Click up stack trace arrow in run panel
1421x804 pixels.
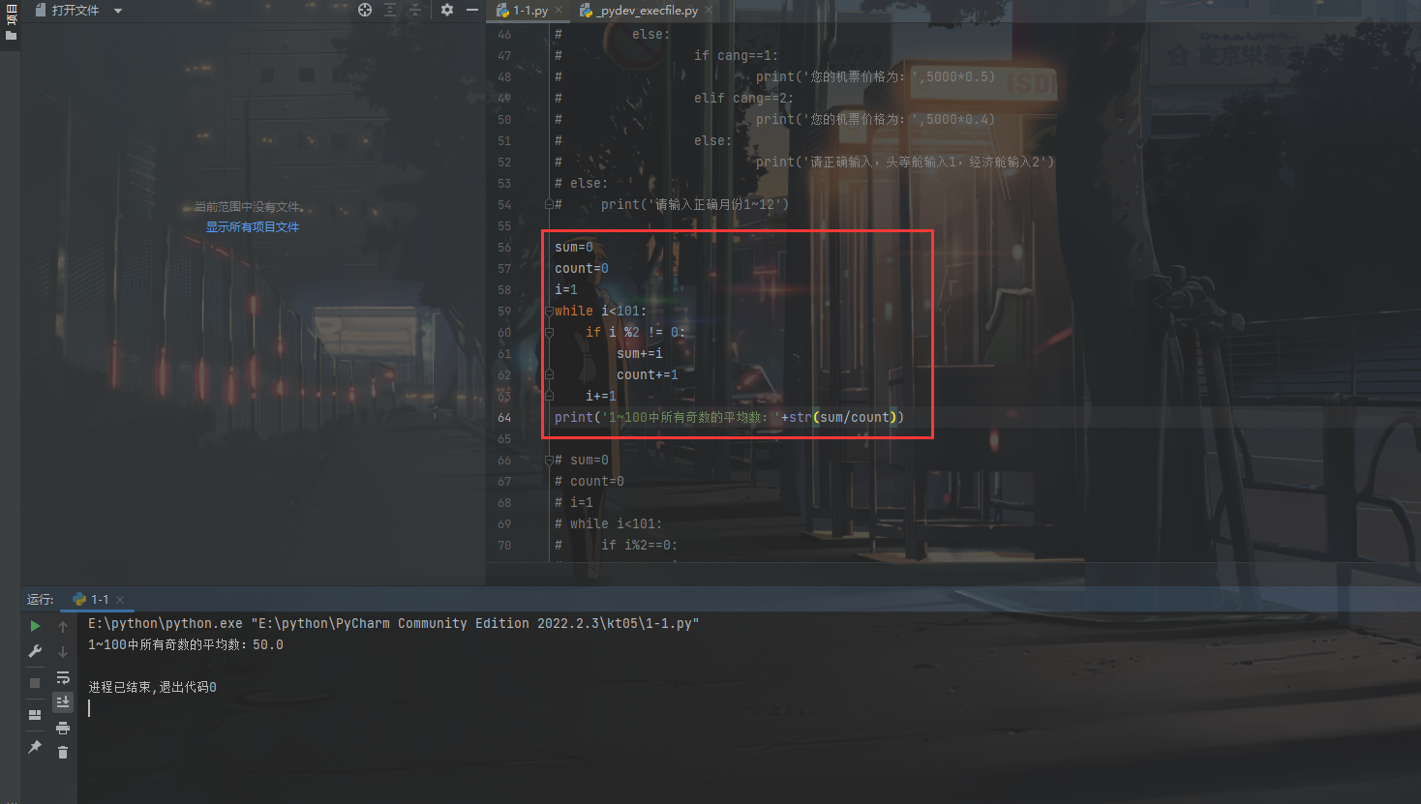(63, 626)
